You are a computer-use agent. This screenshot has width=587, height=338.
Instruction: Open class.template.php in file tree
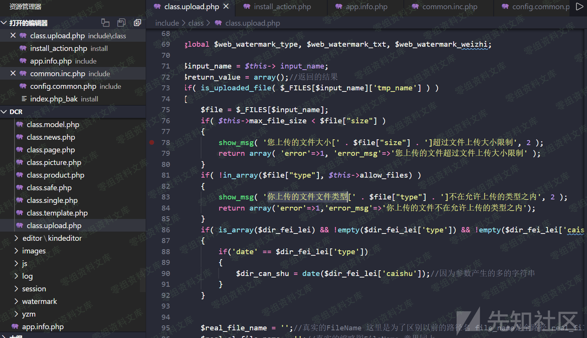tap(57, 213)
